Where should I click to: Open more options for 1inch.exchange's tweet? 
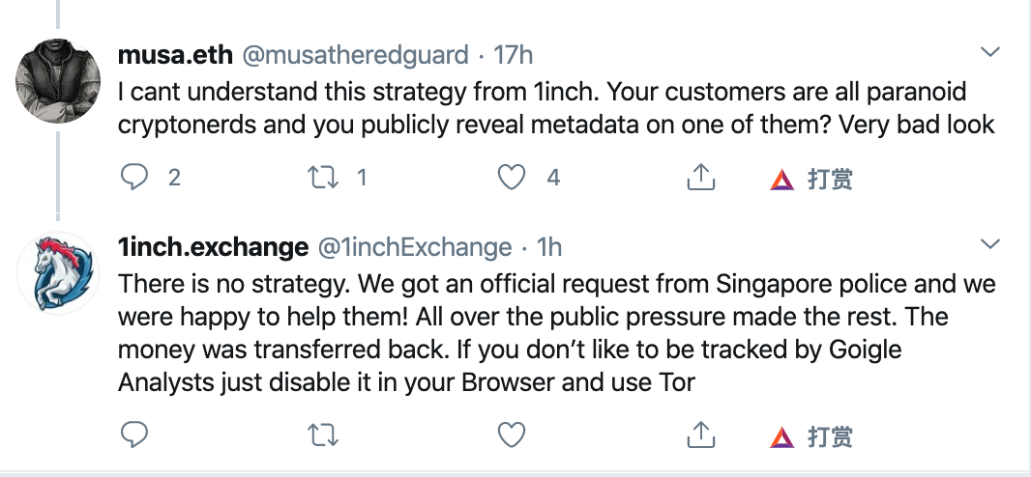click(x=991, y=242)
